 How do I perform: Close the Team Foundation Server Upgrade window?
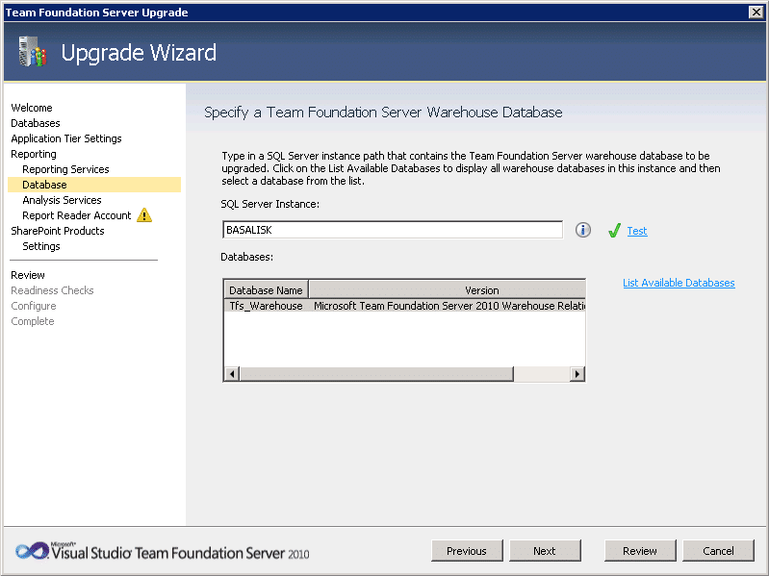[x=756, y=13]
